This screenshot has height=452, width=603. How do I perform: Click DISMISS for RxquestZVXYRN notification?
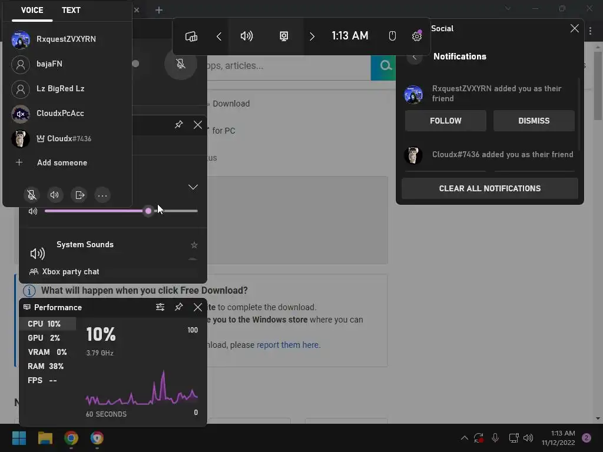coord(534,121)
